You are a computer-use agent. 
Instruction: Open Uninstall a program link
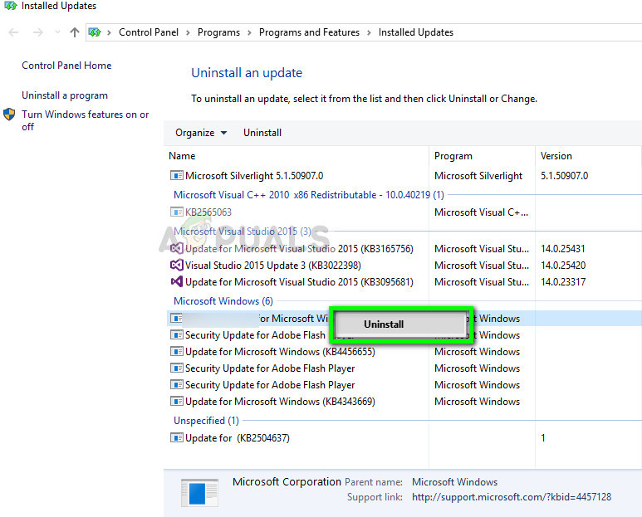point(65,95)
